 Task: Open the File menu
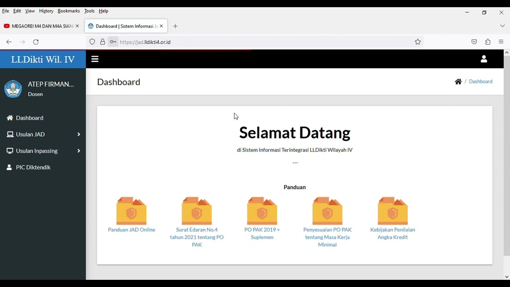6,11
